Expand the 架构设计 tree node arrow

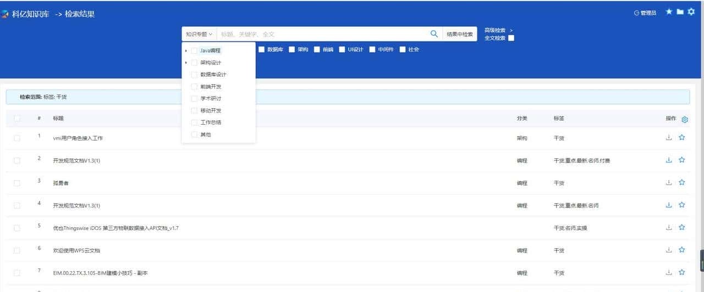186,63
